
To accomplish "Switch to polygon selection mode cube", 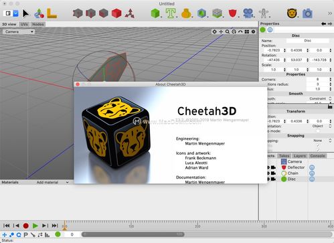I will 104,13.
